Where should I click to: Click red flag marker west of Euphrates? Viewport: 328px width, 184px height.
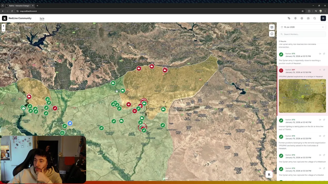point(29,97)
